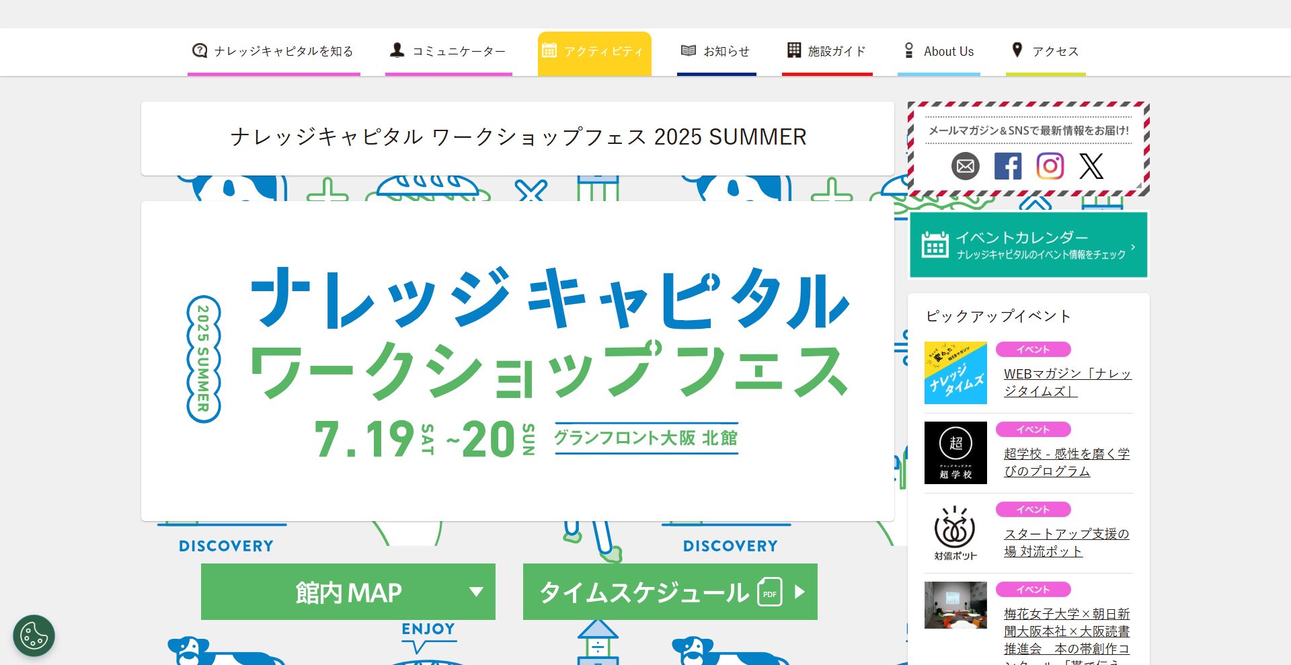Click the building icon beside 施設ガイド
The width and height of the screenshot is (1291, 665).
coord(794,50)
